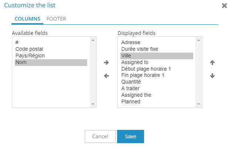229x149 pixels.
Task: Select the # field in Available fields
Action: pyautogui.click(x=51, y=42)
